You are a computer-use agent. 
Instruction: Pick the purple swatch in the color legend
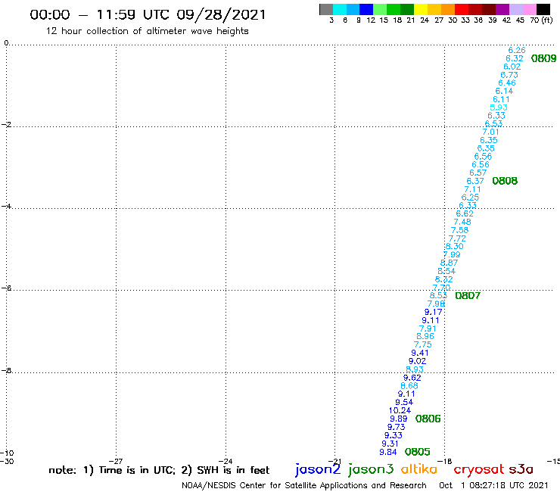pos(502,9)
